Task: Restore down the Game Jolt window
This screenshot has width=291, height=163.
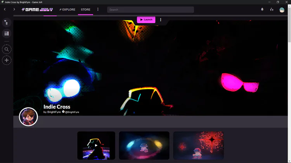Action: (278, 2)
